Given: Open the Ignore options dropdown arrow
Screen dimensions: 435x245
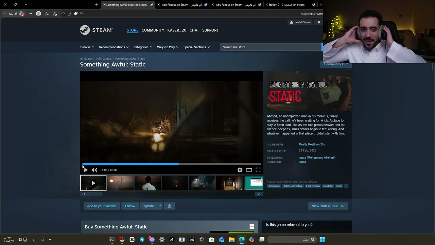Looking at the screenshot, I should coord(160,206).
